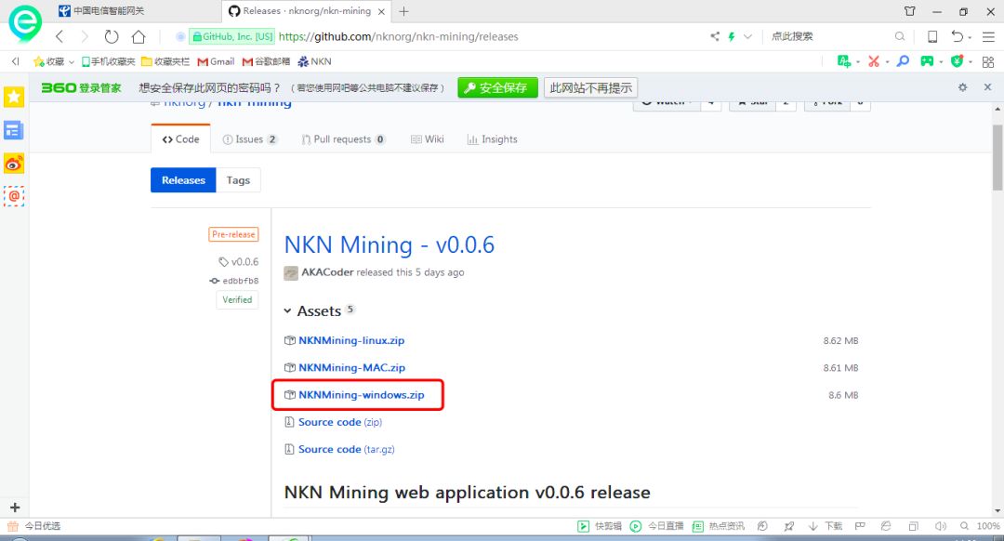Switch to the Issues tab
Image resolution: width=1004 pixels, height=541 pixels.
[250, 139]
